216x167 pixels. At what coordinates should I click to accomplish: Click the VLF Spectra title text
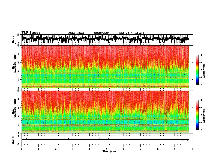click(31, 33)
